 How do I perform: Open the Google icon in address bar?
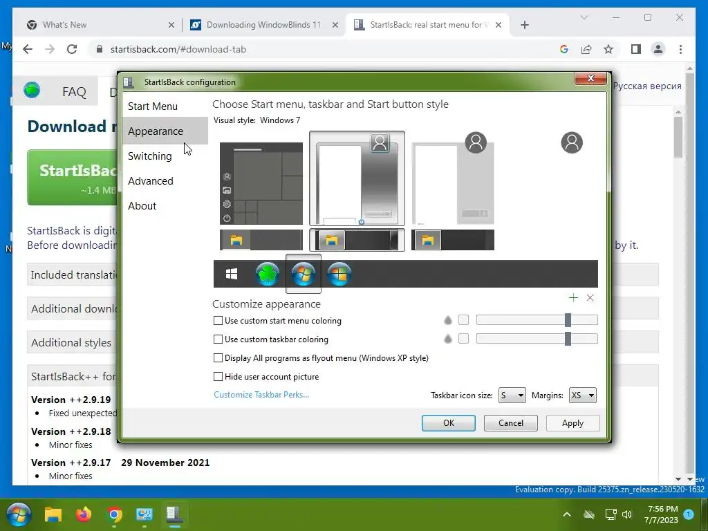564,49
